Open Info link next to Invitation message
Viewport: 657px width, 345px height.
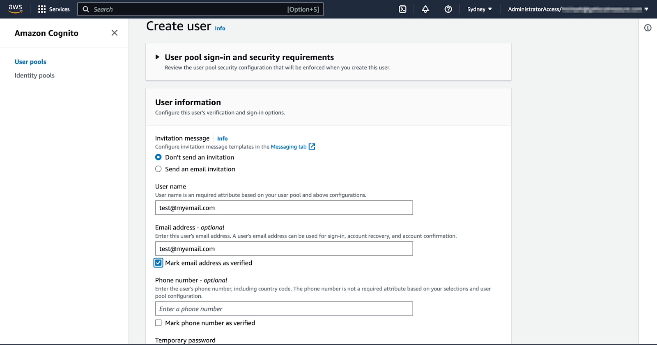[x=222, y=138]
